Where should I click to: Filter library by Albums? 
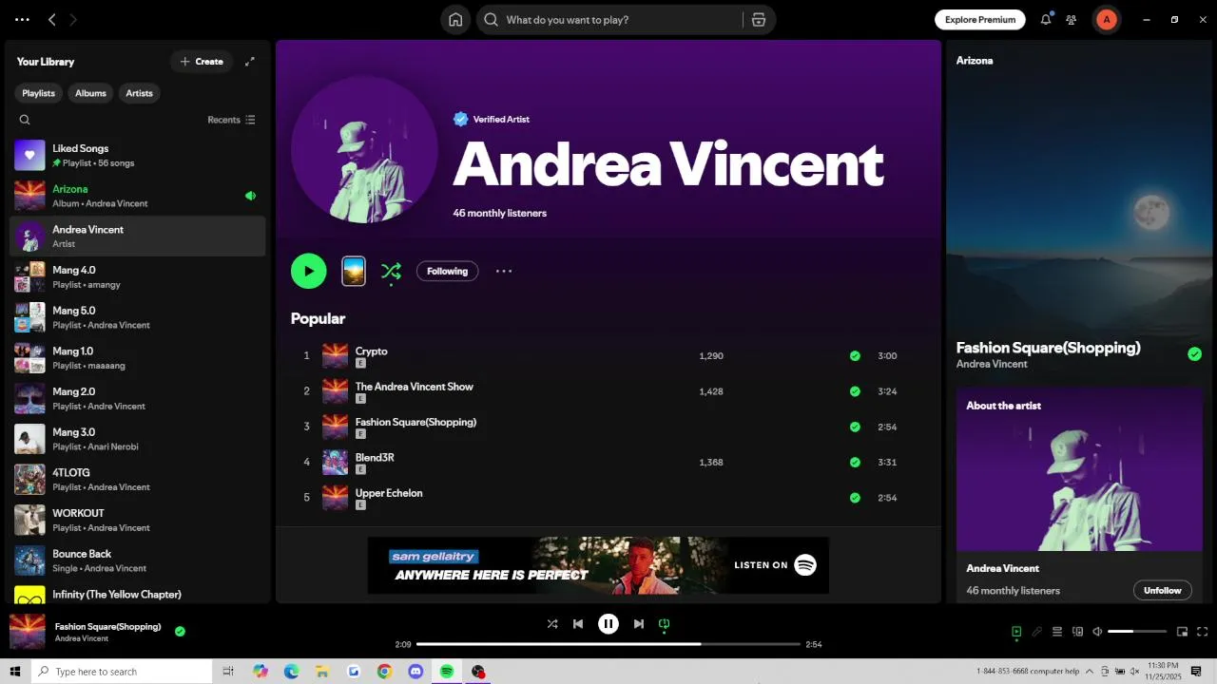pos(90,93)
